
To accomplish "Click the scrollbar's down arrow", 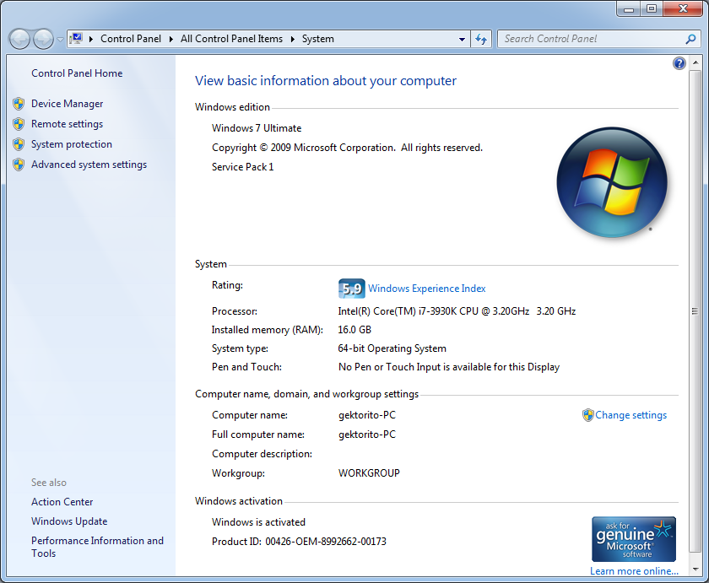I will click(x=695, y=568).
